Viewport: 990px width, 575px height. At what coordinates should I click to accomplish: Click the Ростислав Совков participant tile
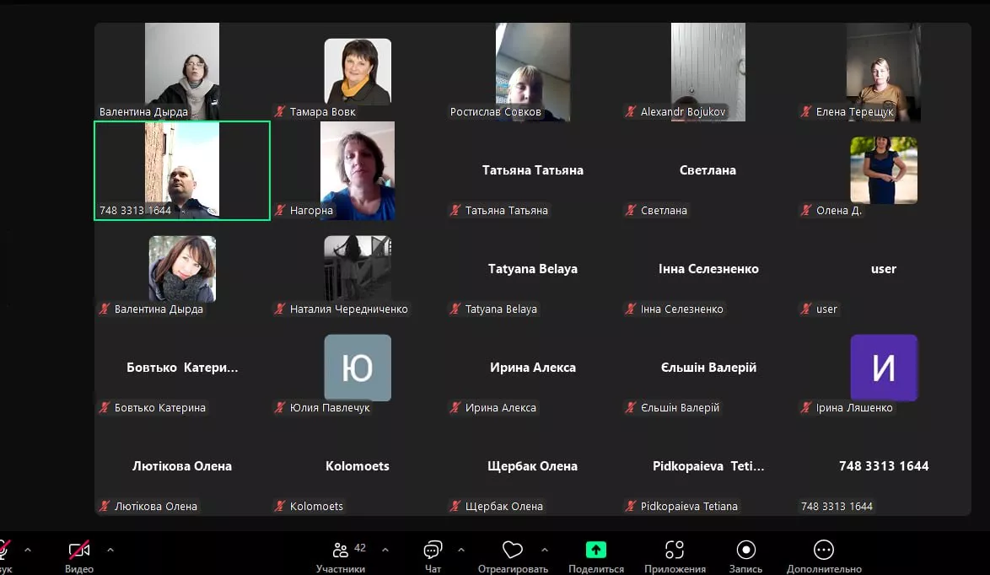coord(533,73)
